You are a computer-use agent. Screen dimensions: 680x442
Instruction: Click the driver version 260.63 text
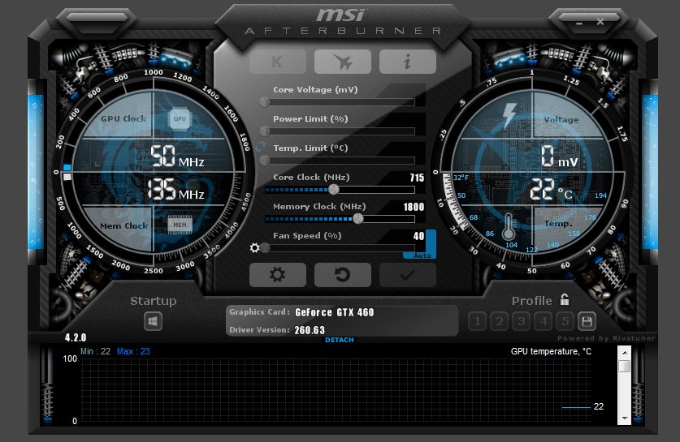coord(310,330)
